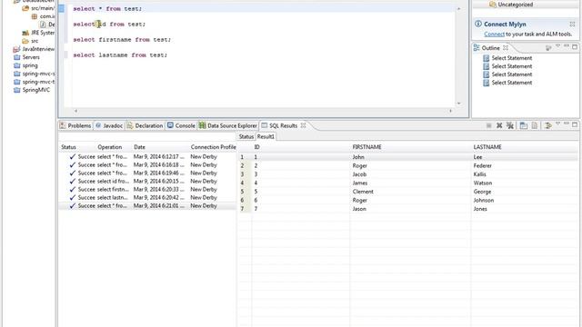Open the Console tab
582x327 pixels.
click(181, 125)
